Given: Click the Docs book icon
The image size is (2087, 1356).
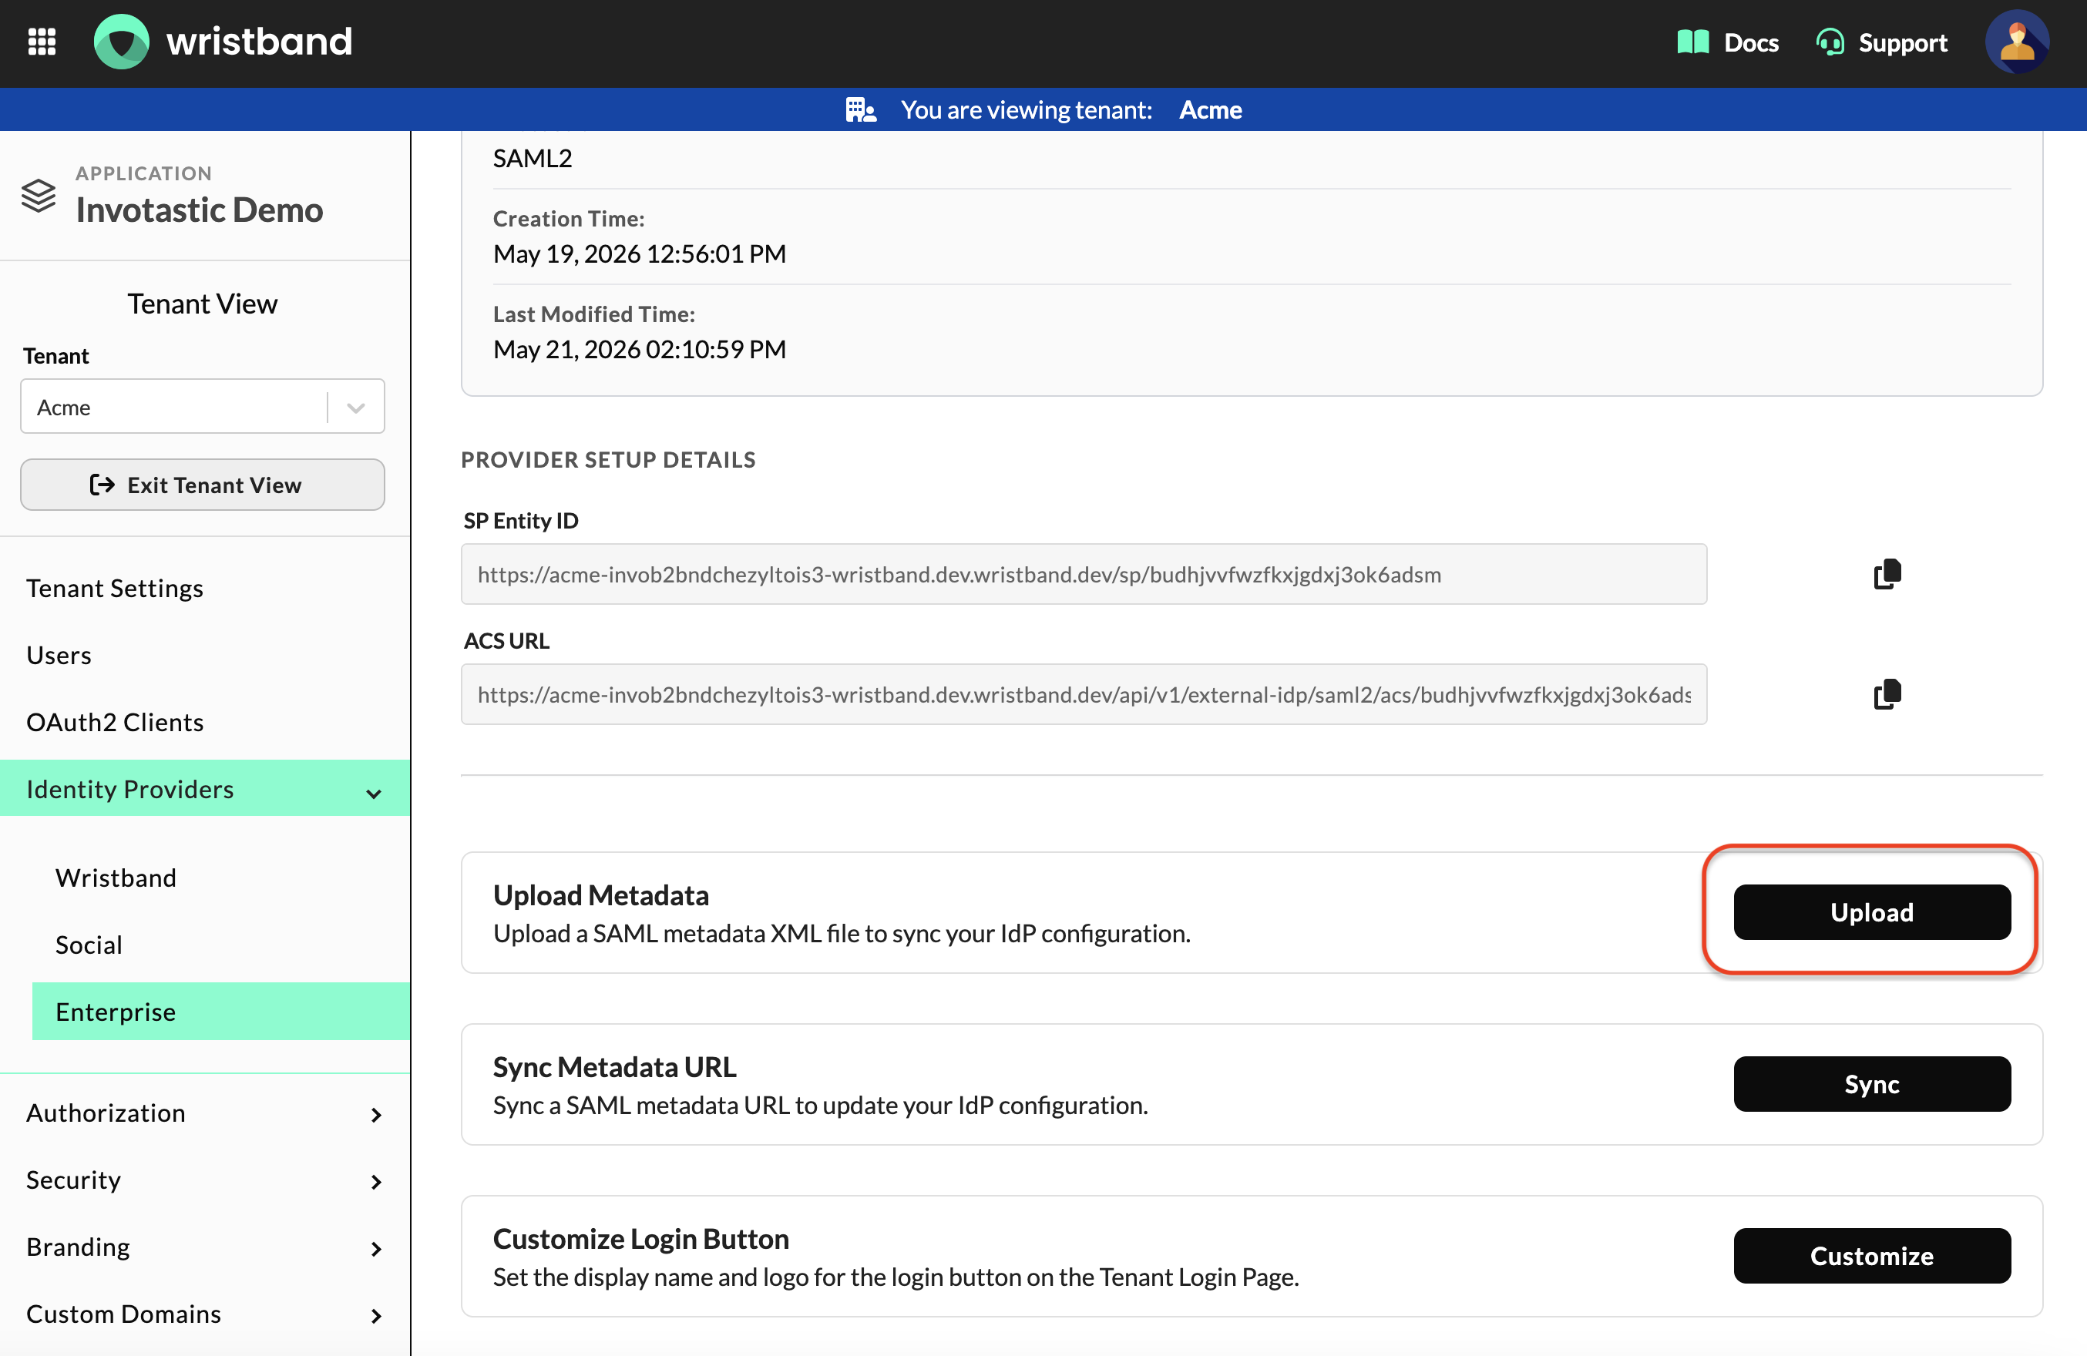Looking at the screenshot, I should click(x=1692, y=42).
